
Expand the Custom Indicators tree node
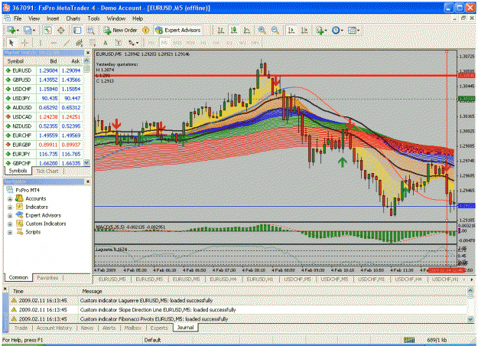pyautogui.click(x=10, y=224)
